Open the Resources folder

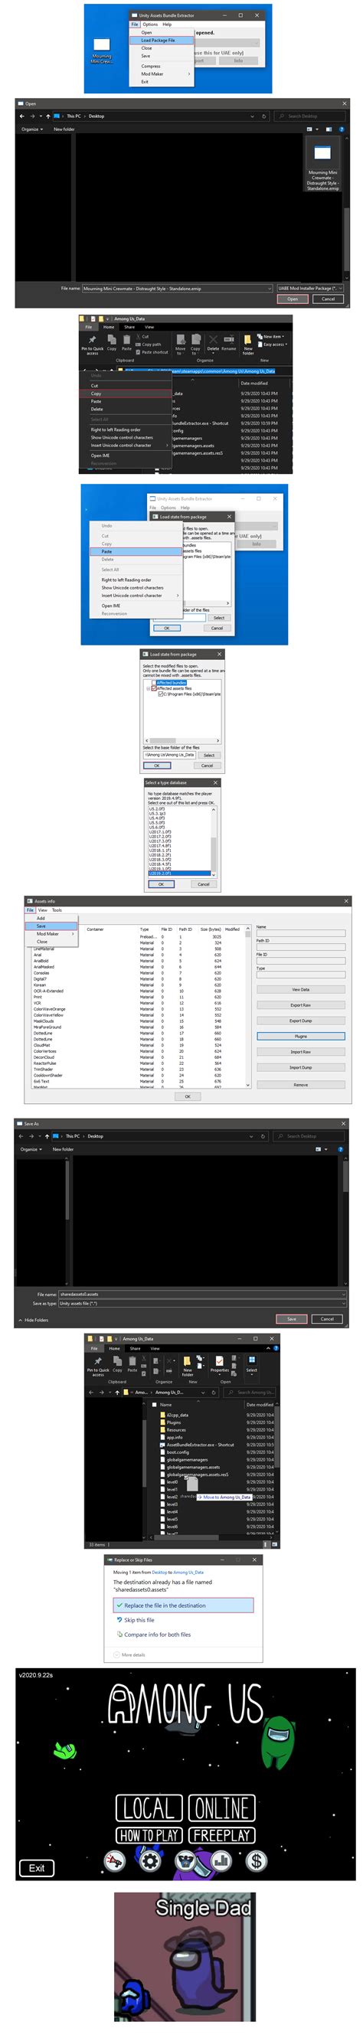(174, 1429)
